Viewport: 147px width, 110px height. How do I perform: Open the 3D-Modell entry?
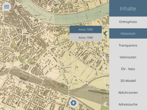(x=128, y=81)
